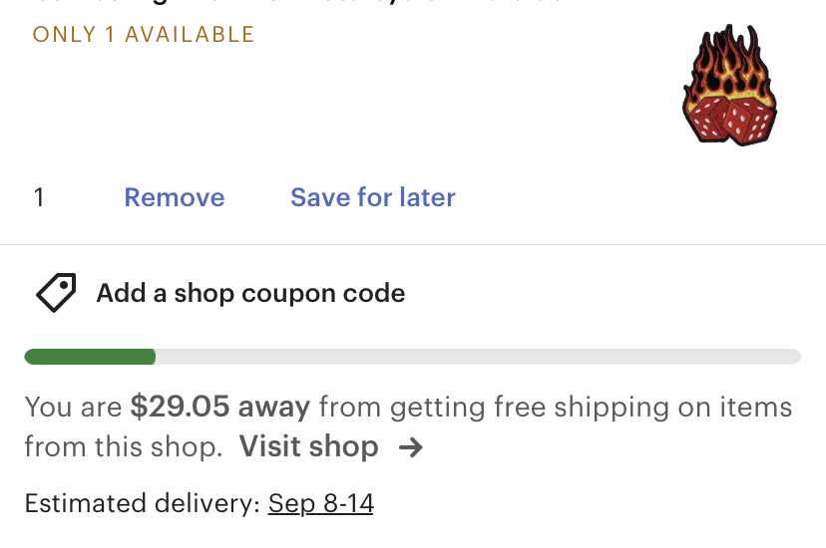Click the 'from this shop.' text
This screenshot has height=548, width=826.
coord(123,446)
